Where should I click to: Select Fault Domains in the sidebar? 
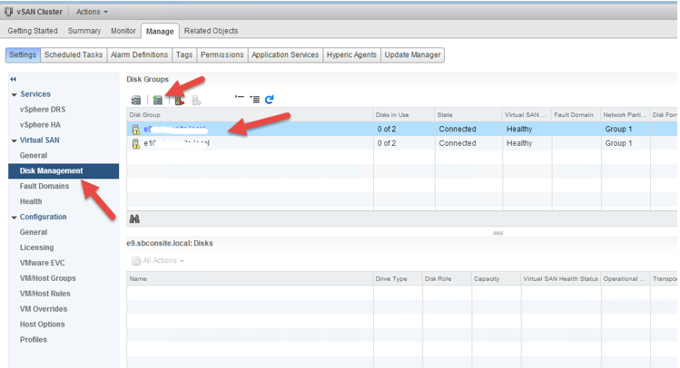coord(44,186)
